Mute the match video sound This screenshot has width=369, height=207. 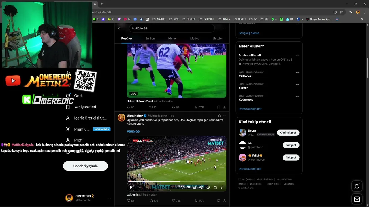point(201,187)
